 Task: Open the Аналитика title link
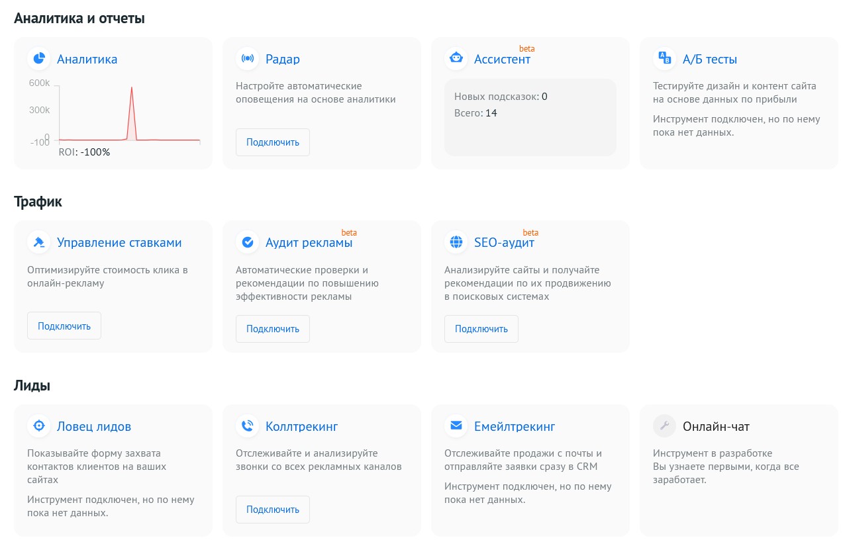[x=87, y=59]
